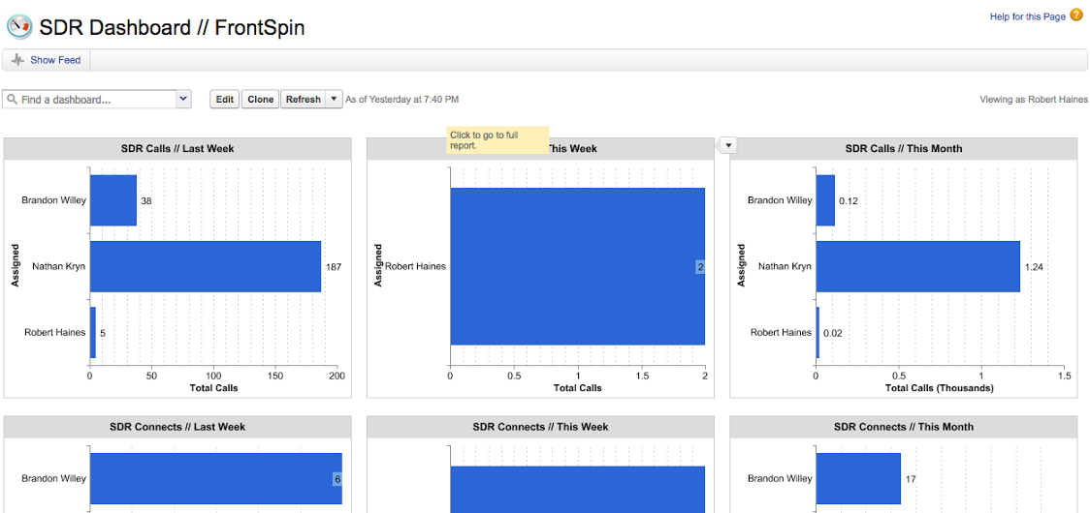Click the SDR Connects // This Week header
This screenshot has width=1090, height=513.
540,426
